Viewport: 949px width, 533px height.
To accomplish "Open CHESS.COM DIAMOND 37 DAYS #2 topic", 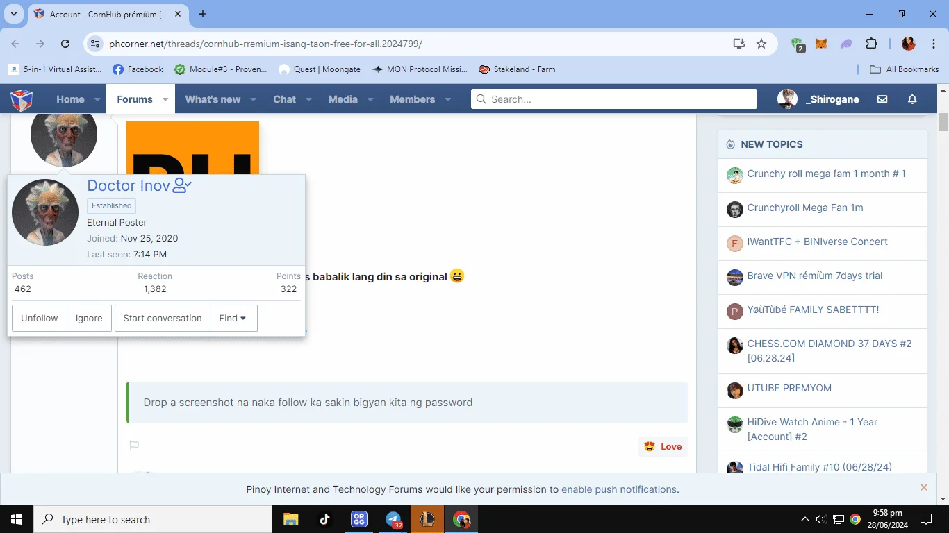I will coord(830,350).
